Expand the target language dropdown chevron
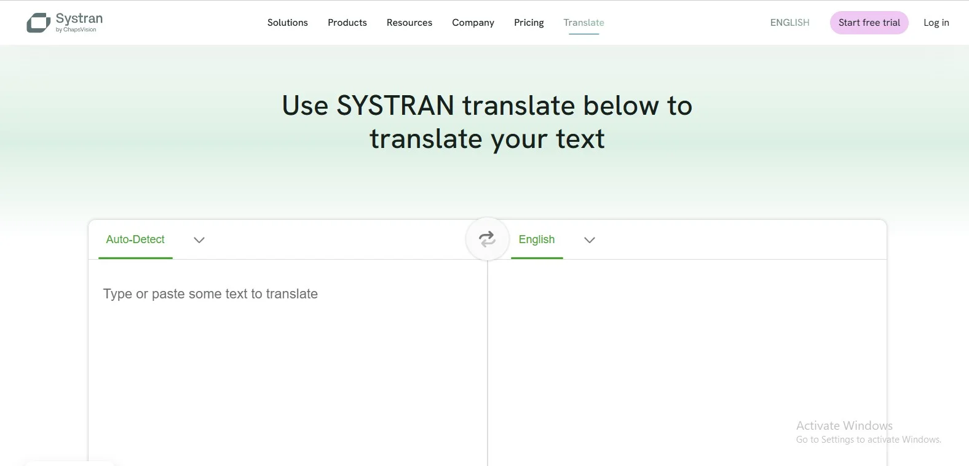The width and height of the screenshot is (969, 466). [x=589, y=240]
